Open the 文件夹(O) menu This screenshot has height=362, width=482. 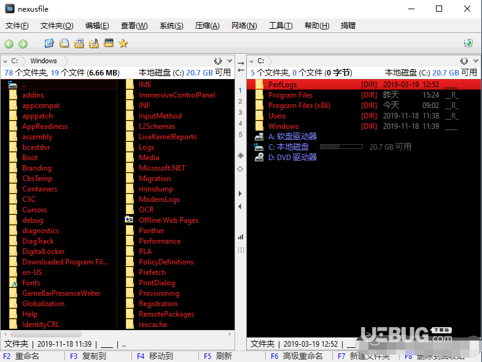coord(57,26)
